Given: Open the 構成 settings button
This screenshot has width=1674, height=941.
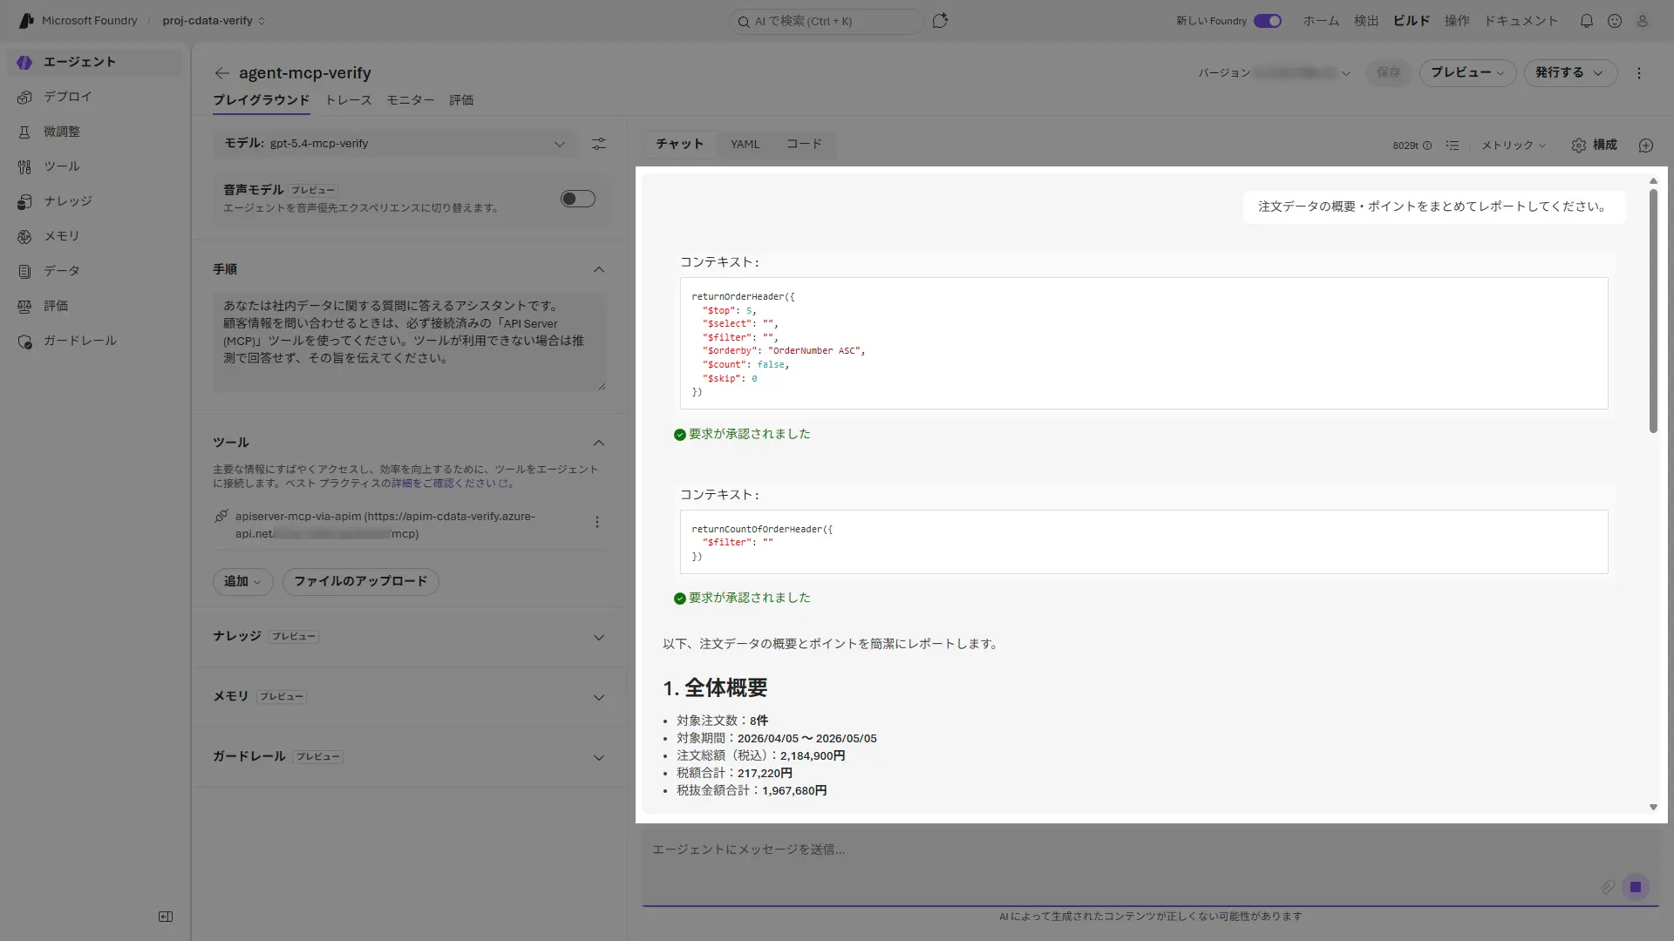Looking at the screenshot, I should click(1595, 146).
